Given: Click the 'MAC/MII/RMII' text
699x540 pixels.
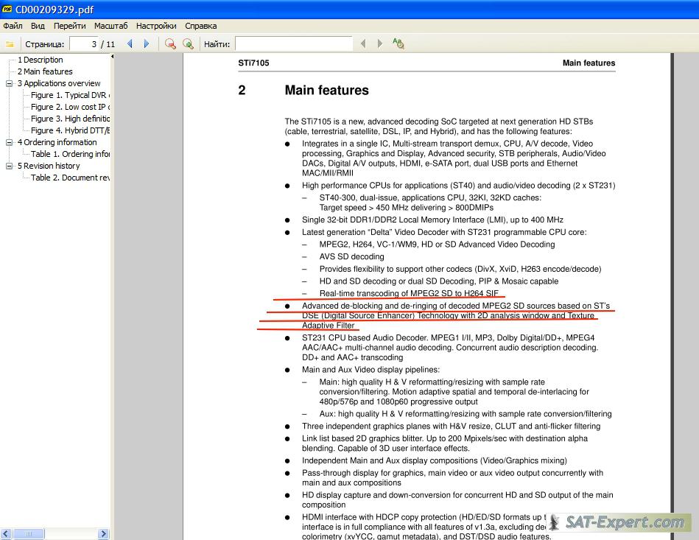Looking at the screenshot, I should [328, 173].
